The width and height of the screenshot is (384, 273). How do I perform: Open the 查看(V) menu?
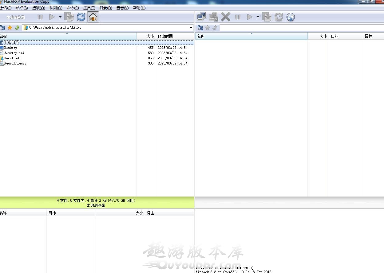pyautogui.click(x=122, y=8)
